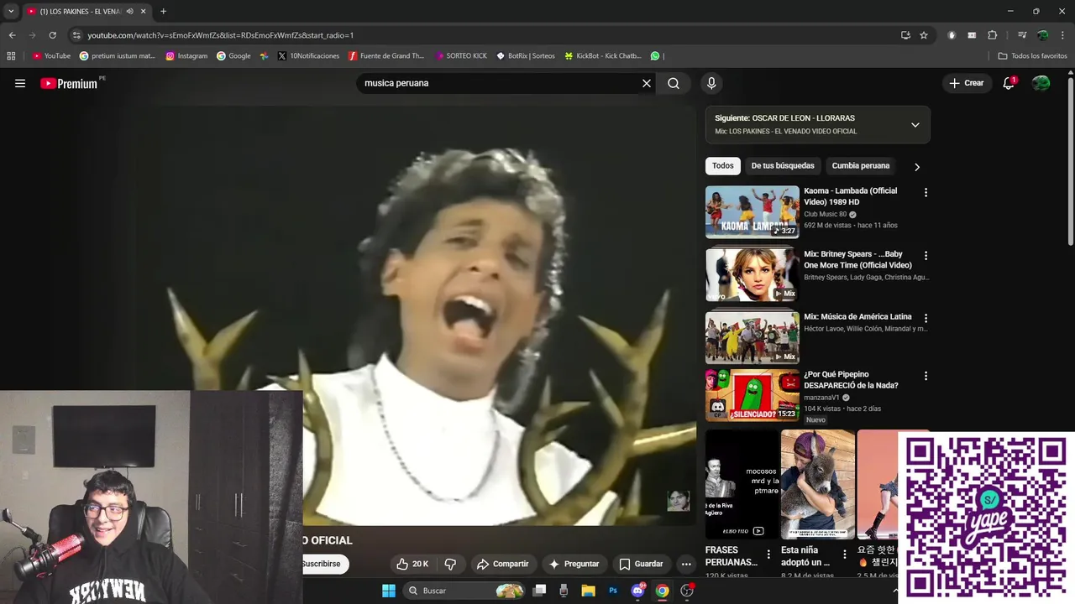The height and width of the screenshot is (604, 1075).
Task: Open the 10Notificaciones bookmark
Action: point(308,56)
